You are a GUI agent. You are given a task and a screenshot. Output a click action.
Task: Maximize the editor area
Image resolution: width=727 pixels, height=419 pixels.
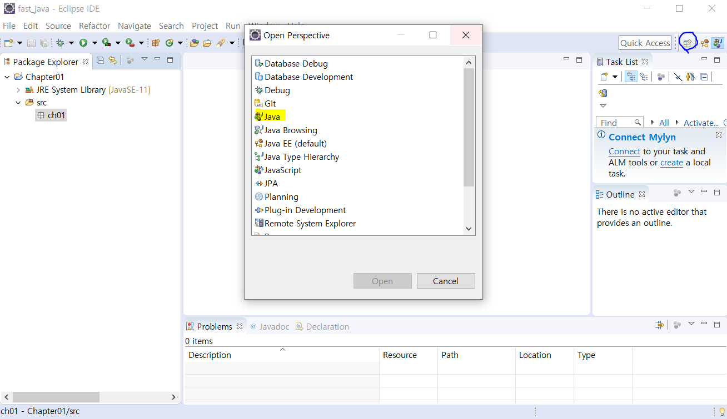pyautogui.click(x=579, y=59)
